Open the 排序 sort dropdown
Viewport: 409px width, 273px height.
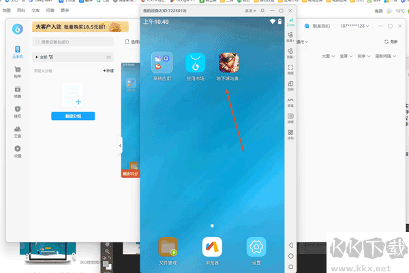pos(364,56)
